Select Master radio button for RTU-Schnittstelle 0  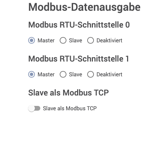(32, 40)
